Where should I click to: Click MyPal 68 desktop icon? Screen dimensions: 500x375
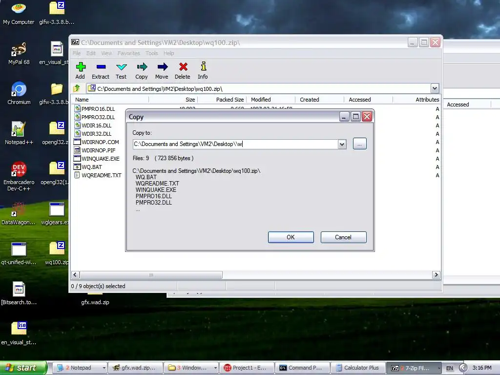tap(19, 53)
